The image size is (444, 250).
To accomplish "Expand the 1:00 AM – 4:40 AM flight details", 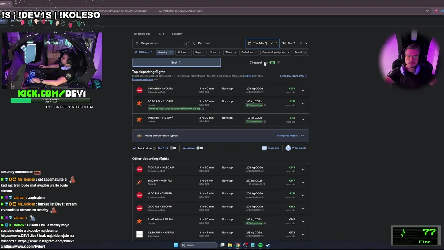I will (x=302, y=90).
